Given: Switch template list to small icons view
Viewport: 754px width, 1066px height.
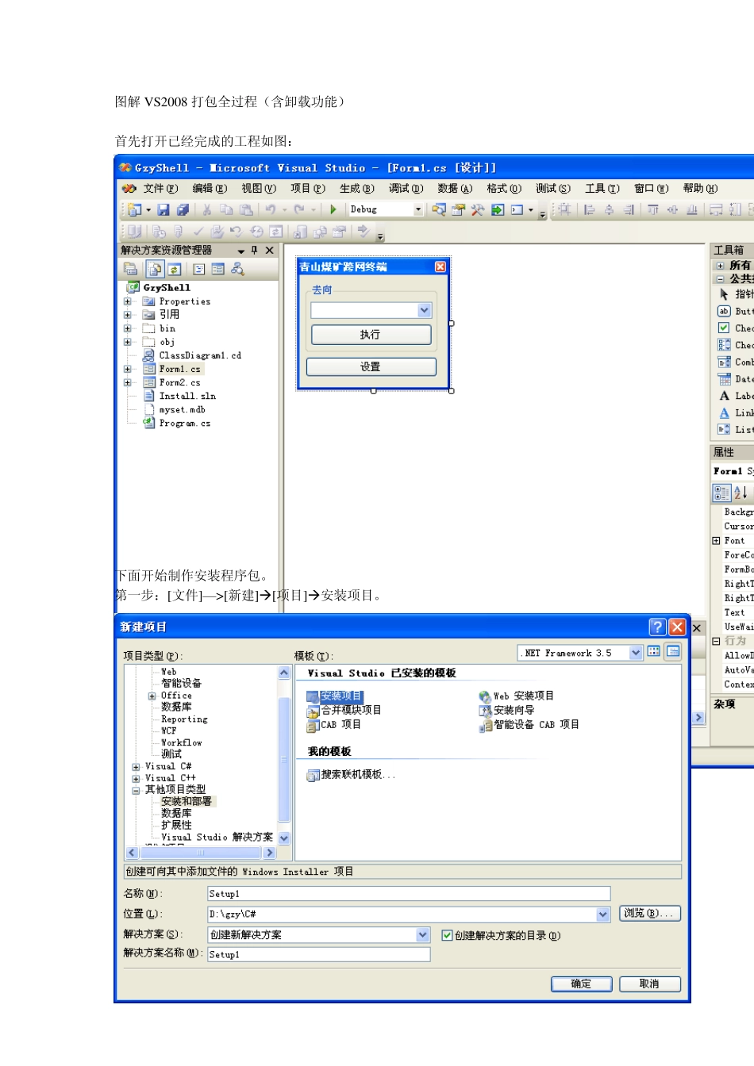Looking at the screenshot, I should 673,651.
